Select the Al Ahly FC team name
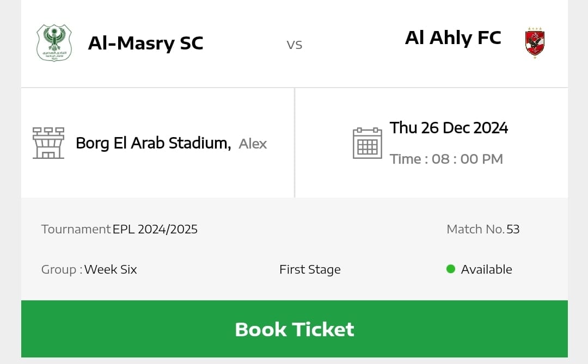This screenshot has height=364, width=588. 453,38
